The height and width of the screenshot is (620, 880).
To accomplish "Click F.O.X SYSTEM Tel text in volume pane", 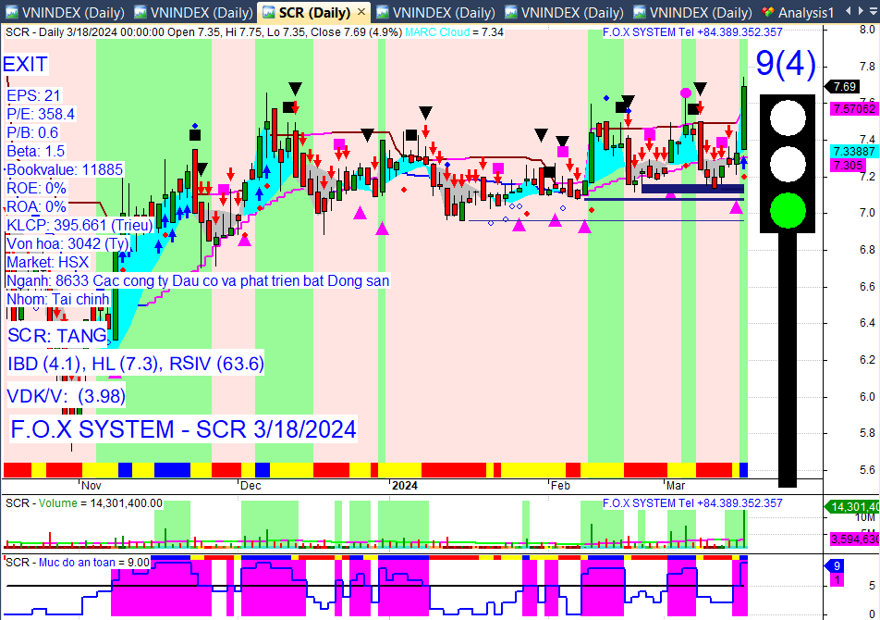I will (692, 503).
